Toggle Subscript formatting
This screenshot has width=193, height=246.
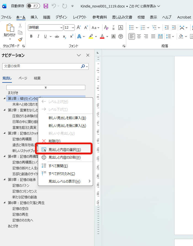pyautogui.click(x=64, y=37)
